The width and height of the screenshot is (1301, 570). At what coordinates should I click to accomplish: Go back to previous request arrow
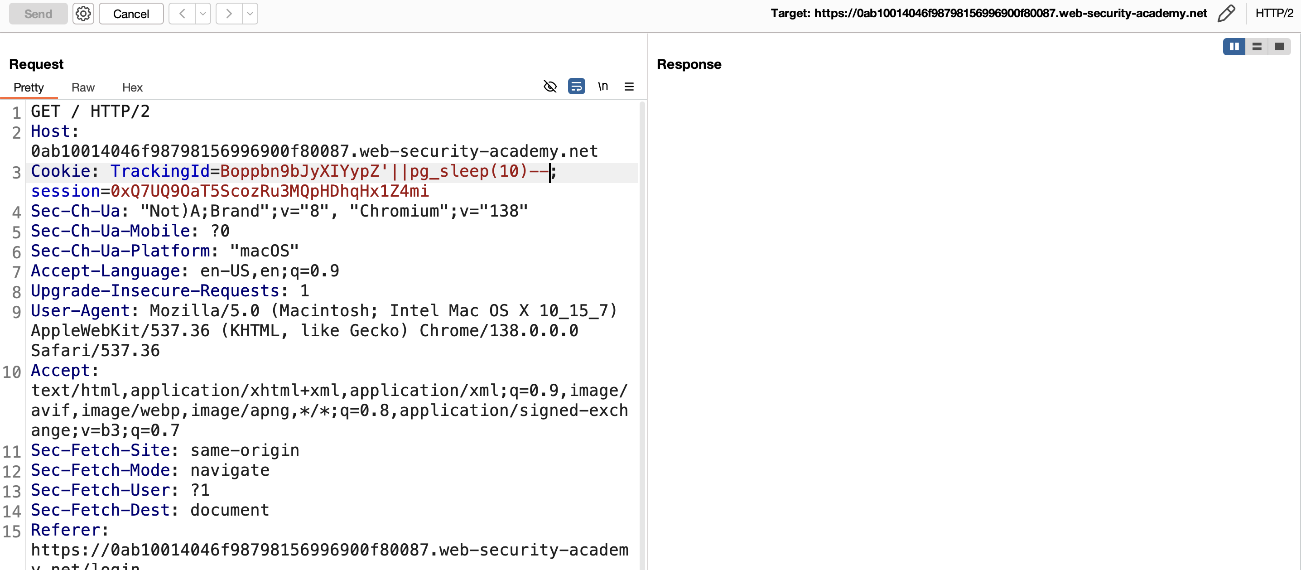182,14
